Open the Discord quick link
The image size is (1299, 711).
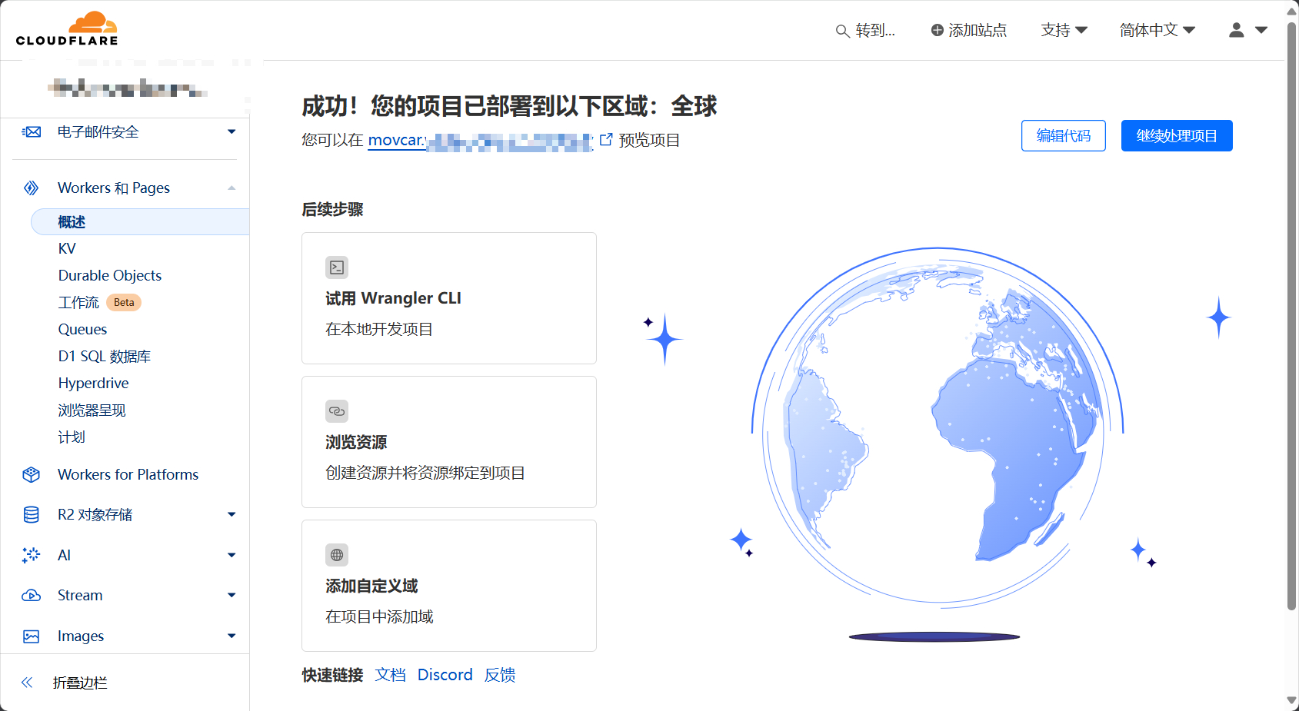pyautogui.click(x=445, y=675)
